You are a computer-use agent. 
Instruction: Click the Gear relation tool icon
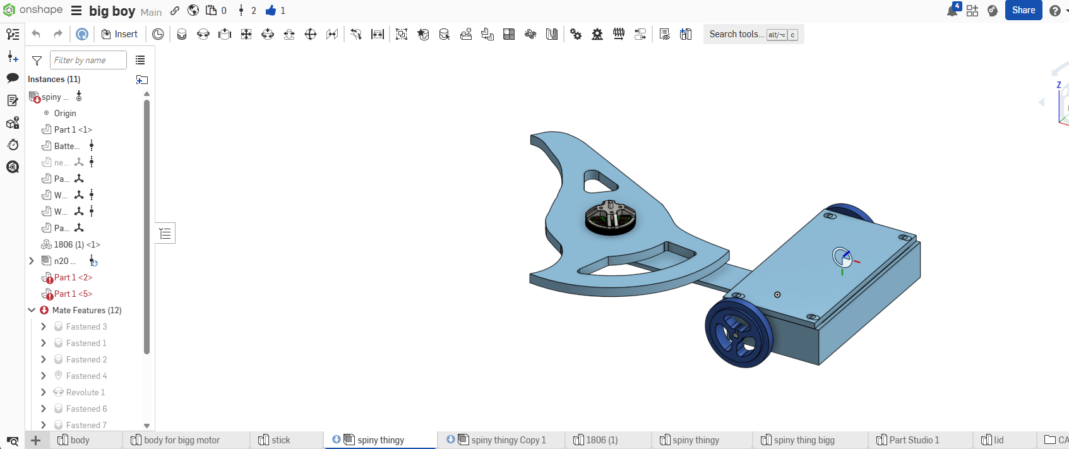click(576, 34)
